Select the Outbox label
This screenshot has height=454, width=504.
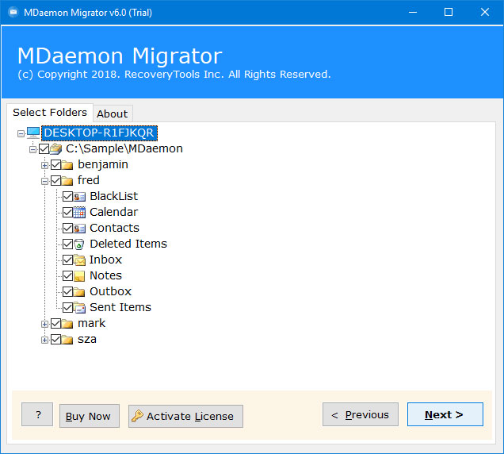pos(111,291)
